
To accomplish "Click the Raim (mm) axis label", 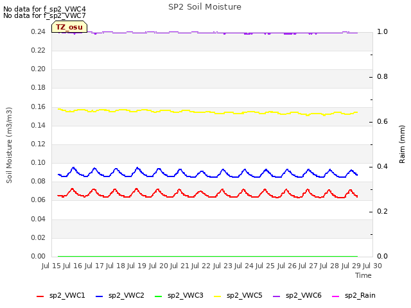I will click(x=402, y=144).
